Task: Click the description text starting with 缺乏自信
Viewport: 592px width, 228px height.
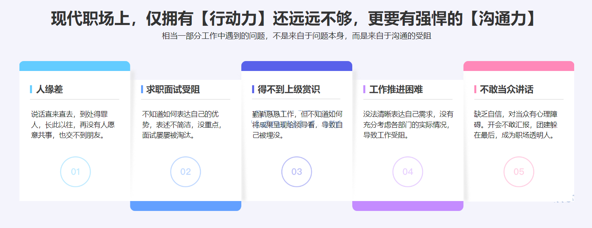Action: coord(516,125)
